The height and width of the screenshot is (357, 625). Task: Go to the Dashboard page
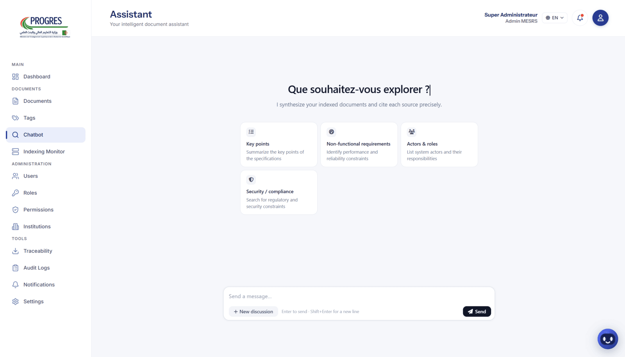pos(46,77)
